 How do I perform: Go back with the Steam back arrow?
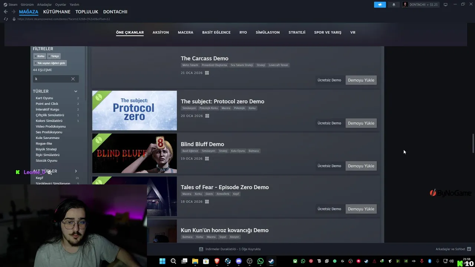[6, 12]
